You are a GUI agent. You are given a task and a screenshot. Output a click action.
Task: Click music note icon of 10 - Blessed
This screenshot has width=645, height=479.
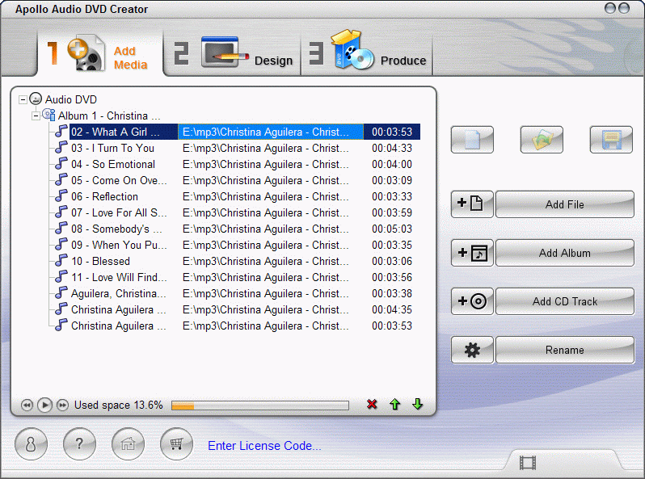[61, 260]
